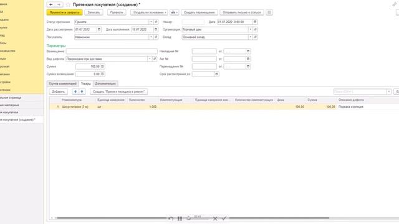Open calculator for Сумма возмещения field
The width and height of the screenshot is (399, 224).
coord(102,74)
